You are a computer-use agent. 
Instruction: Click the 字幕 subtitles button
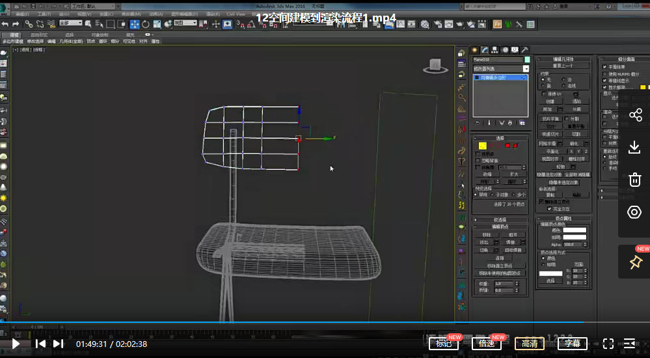click(x=573, y=344)
